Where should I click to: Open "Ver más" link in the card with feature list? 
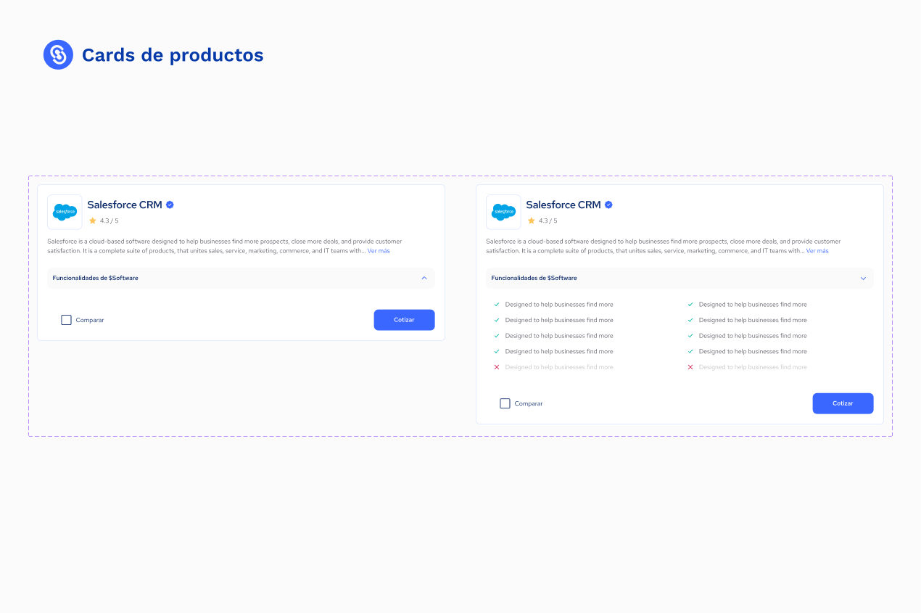pyautogui.click(x=817, y=251)
